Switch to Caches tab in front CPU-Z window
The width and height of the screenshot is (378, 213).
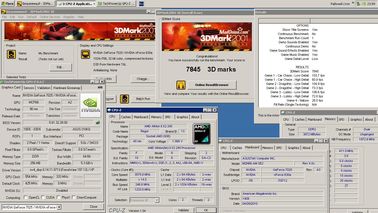(126, 117)
